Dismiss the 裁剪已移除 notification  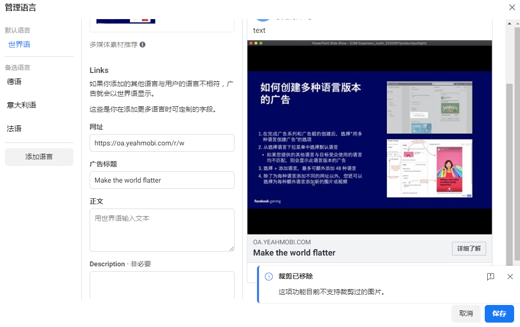[510, 277]
